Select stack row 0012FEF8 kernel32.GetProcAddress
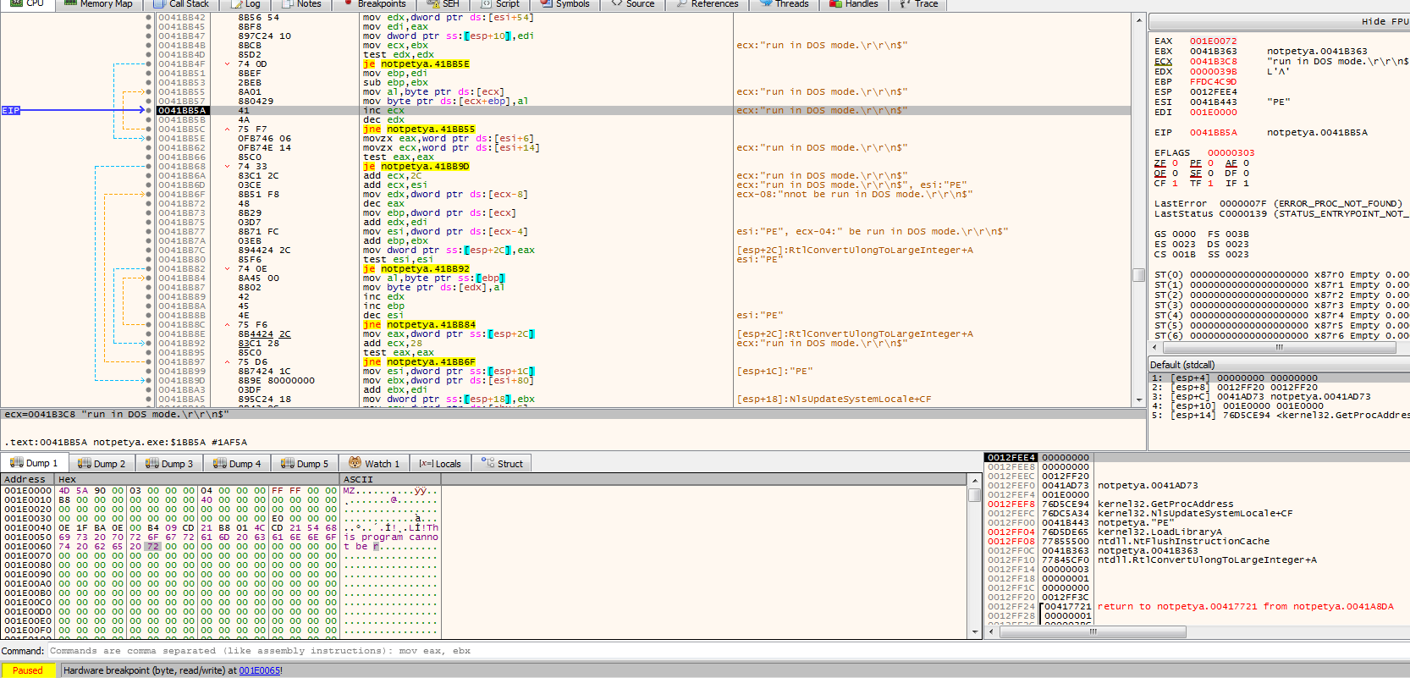 coord(1197,504)
